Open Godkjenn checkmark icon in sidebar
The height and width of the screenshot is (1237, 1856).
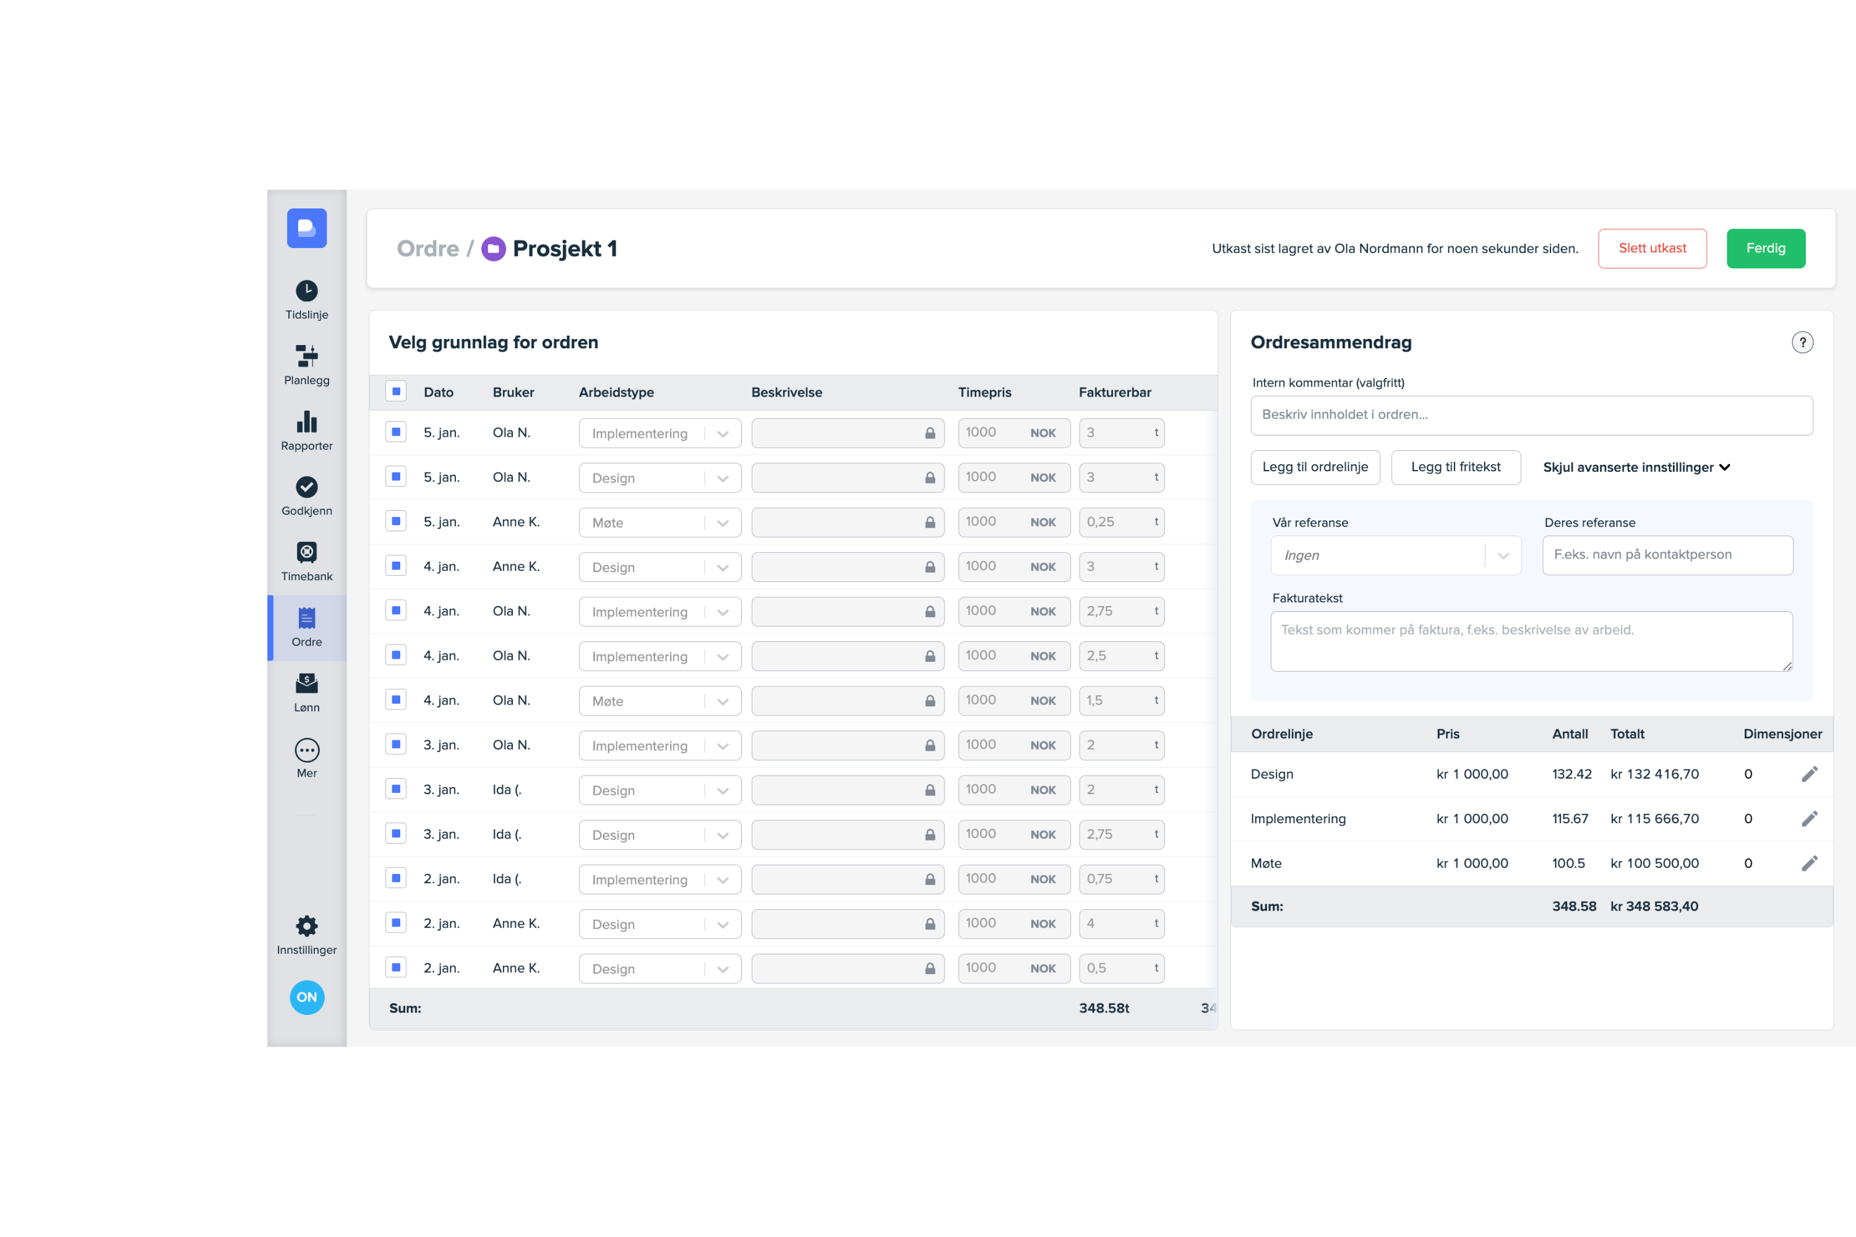click(306, 487)
